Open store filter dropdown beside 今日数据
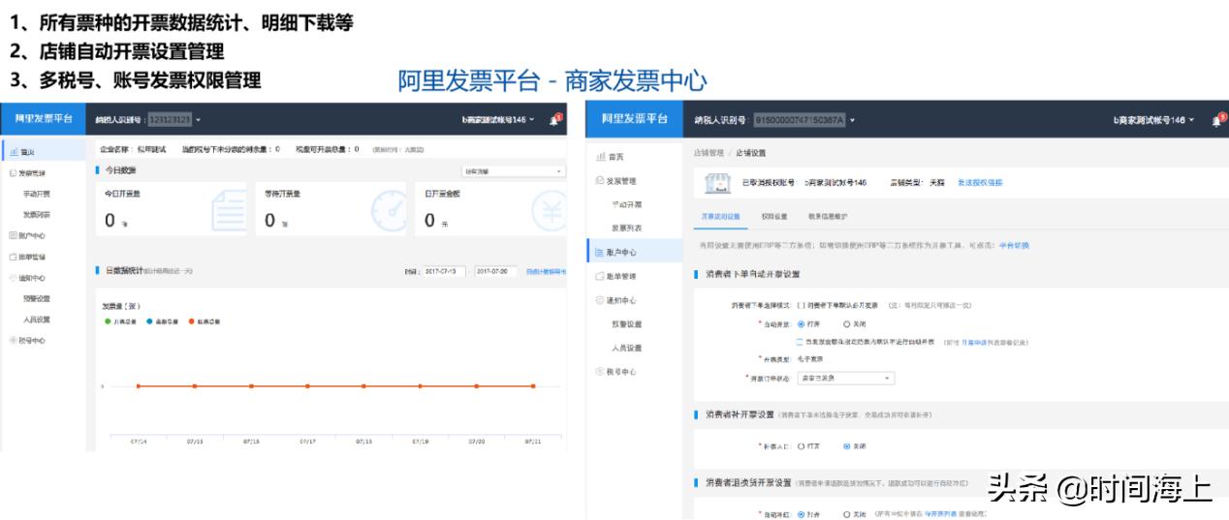Image resolution: width=1229 pixels, height=520 pixels. coord(513,170)
